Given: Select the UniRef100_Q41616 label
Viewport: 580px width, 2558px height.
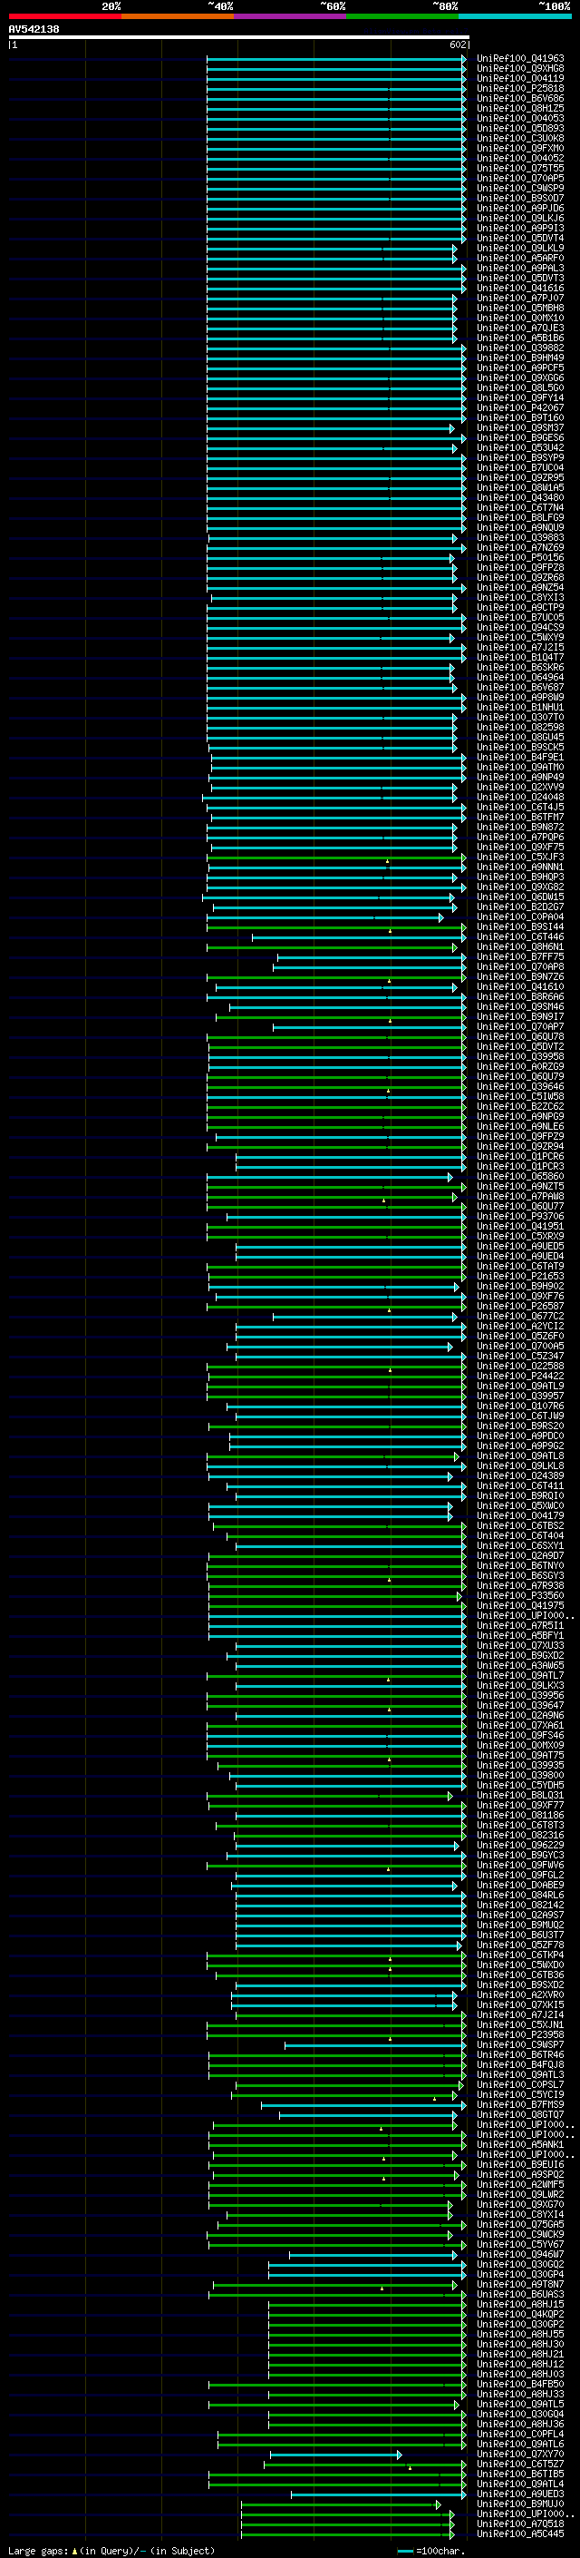Looking at the screenshot, I should pos(520,288).
